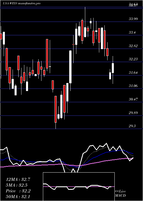This screenshot has height=201, width=143.
Task: Click the 29.89 price axis label
Action: pos(133,113)
